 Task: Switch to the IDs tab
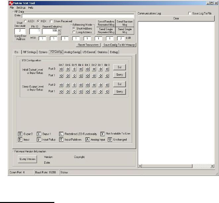[x=17, y=52]
